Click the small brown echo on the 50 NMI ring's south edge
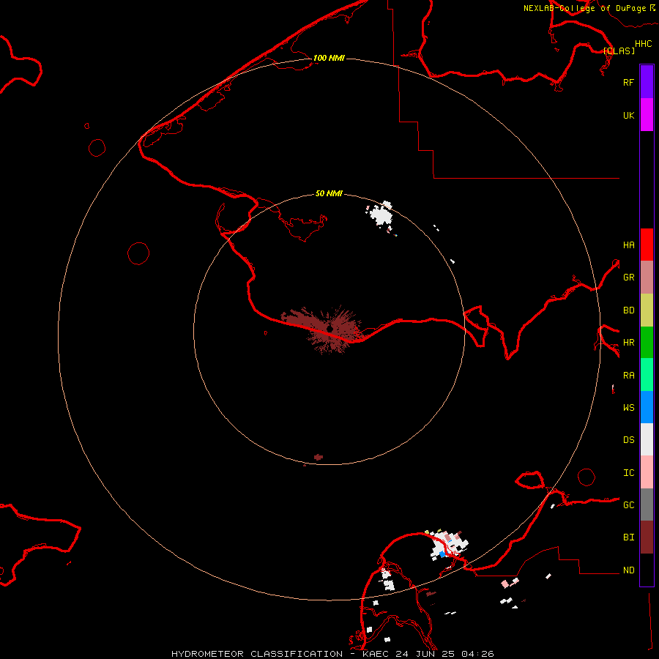The height and width of the screenshot is (659, 659). [319, 457]
